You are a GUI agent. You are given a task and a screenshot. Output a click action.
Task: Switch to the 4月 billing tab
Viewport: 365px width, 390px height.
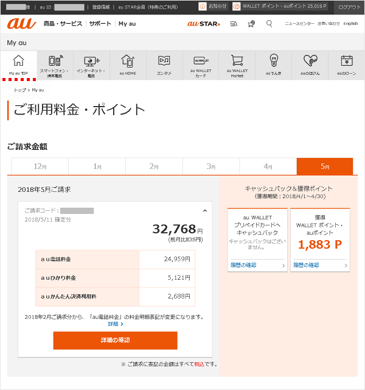[x=268, y=166]
